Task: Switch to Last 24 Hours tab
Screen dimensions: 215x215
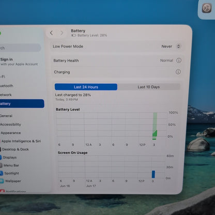Action: click(86, 87)
